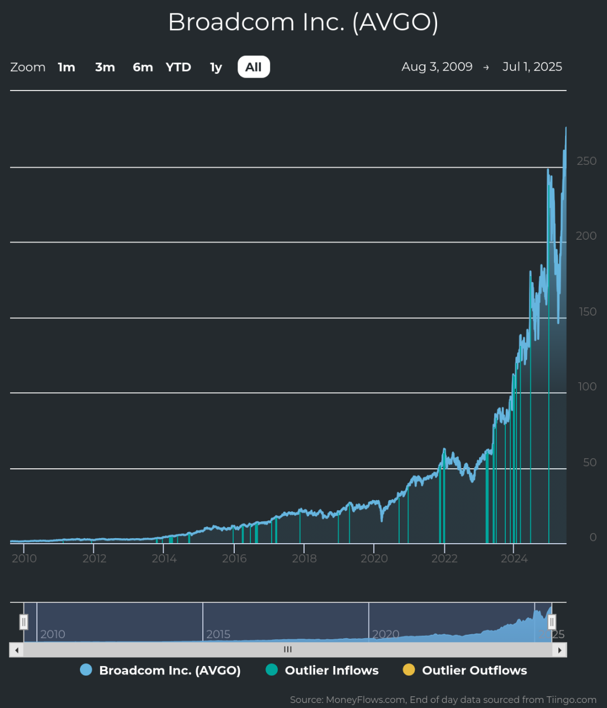Click the All zoom button
Image resolution: width=607 pixels, height=708 pixels.
point(254,67)
